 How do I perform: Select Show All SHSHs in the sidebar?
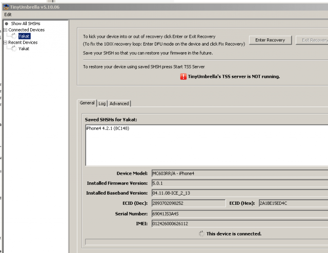(26, 24)
